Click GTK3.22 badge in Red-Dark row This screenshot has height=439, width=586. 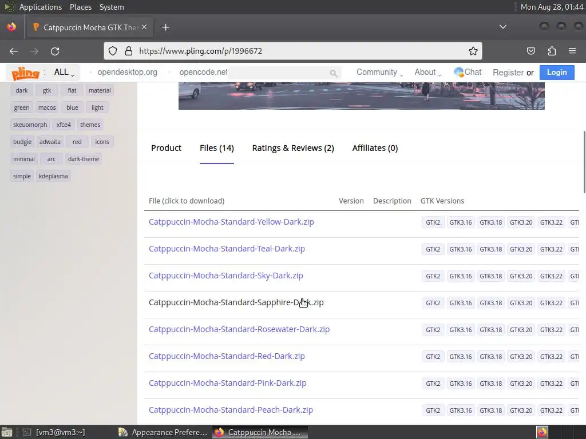[551, 357]
